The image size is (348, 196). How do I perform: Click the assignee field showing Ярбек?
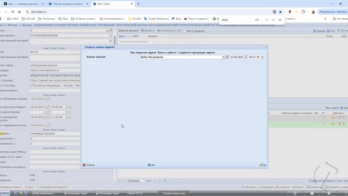pyautogui.click(x=181, y=57)
